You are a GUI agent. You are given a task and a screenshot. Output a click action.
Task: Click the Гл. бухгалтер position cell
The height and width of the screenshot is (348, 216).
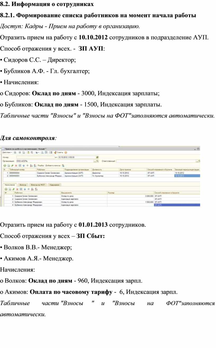click(x=105, y=175)
